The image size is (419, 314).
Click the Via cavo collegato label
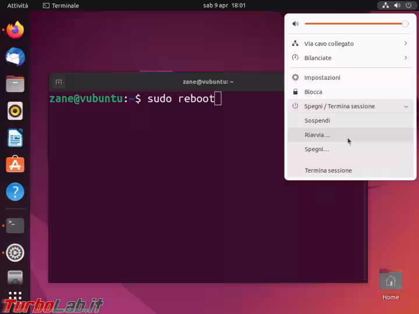point(329,44)
